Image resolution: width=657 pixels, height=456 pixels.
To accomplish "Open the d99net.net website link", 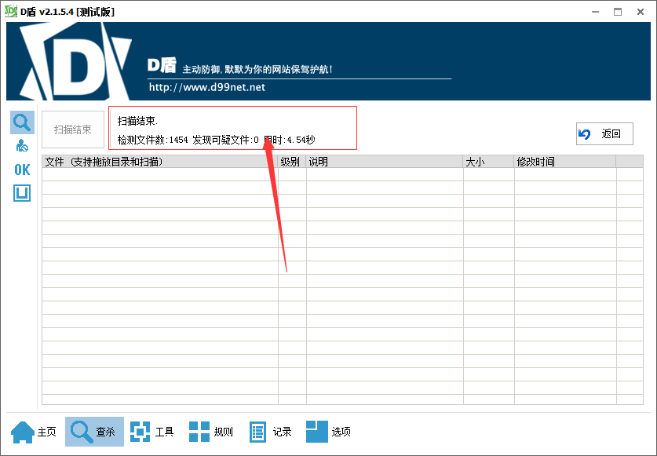I will 206,87.
